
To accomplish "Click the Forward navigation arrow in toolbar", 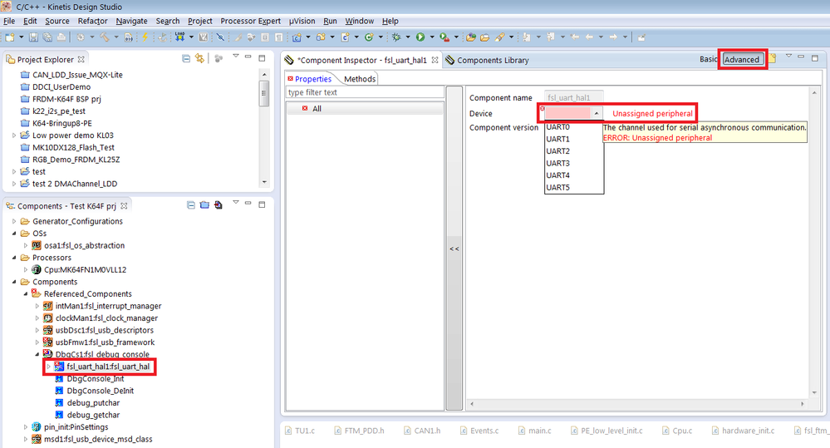I will (x=613, y=37).
